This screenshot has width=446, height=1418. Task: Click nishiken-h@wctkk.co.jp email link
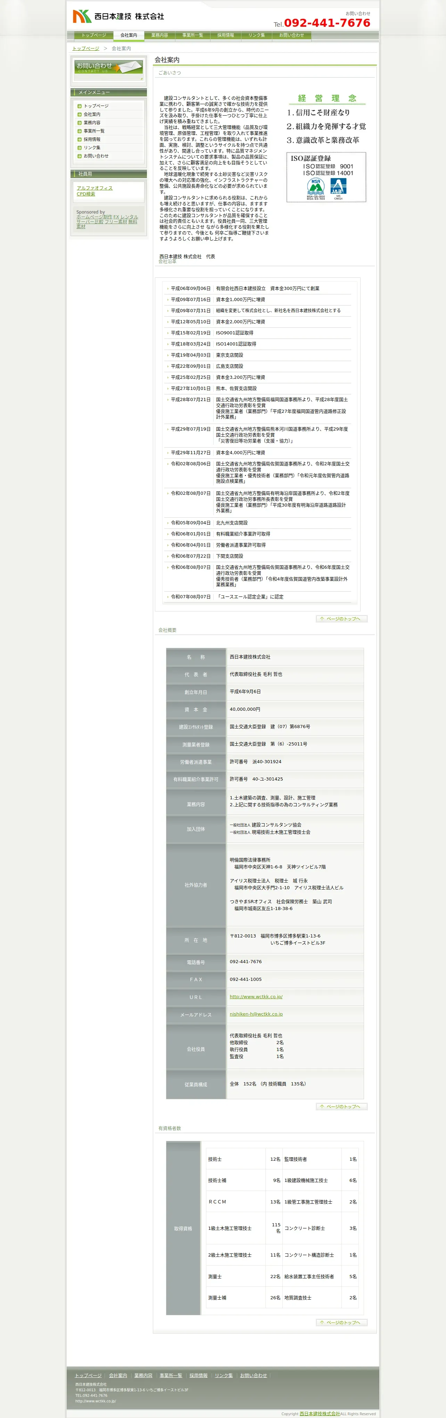256,1014
